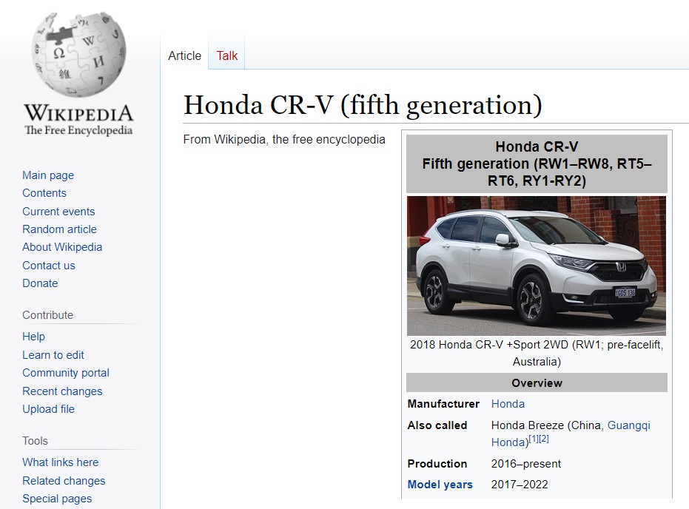Image resolution: width=689 pixels, height=509 pixels.
Task: Click 'From Wikipedia, the free encyclopedia' text
Action: tap(284, 140)
